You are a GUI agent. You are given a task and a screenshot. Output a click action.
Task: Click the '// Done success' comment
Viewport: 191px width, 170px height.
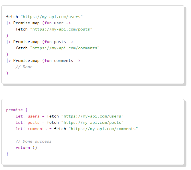34,141
